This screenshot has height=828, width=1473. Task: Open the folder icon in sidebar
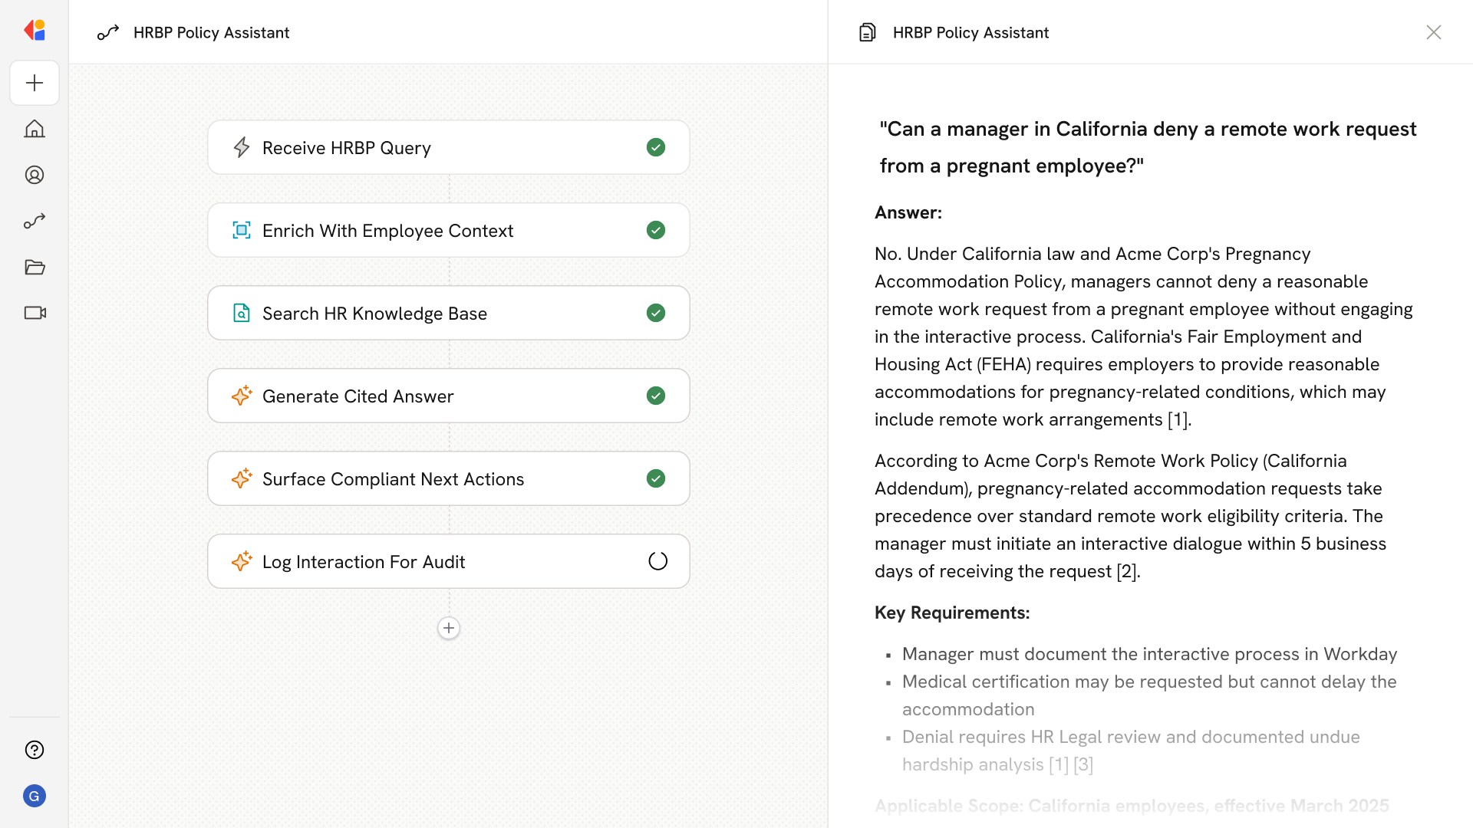(x=35, y=267)
